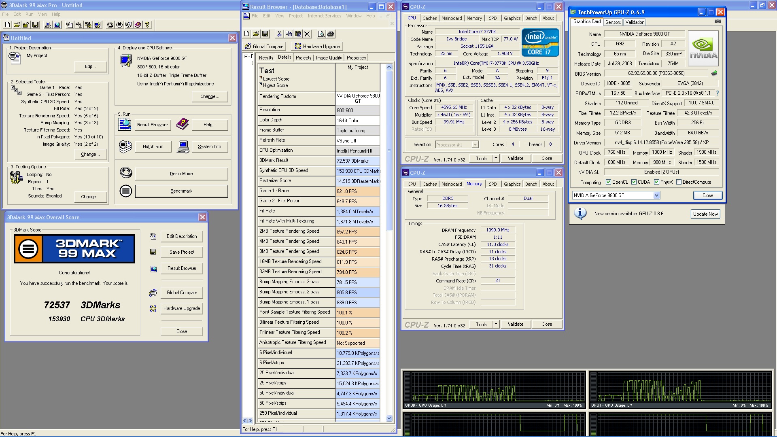Click Testing Options icon in 3DMark toolbar
Image resolution: width=777 pixels, height=437 pixels.
point(88,25)
